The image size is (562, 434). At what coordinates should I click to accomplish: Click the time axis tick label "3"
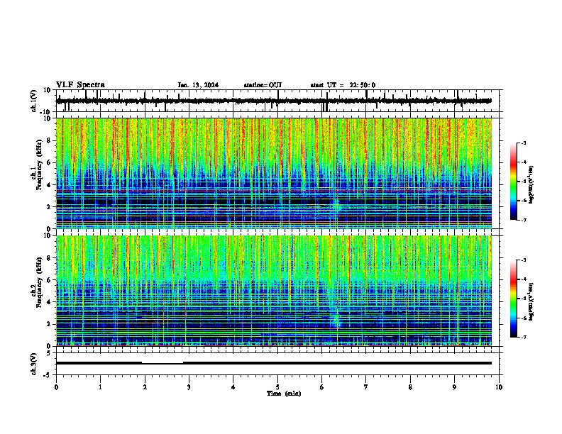coord(189,387)
